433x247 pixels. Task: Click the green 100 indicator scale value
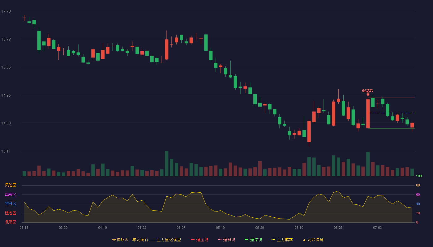[419, 176]
